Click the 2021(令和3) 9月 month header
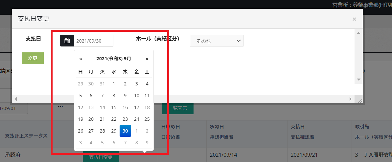This screenshot has height=162, width=392. (x=114, y=59)
